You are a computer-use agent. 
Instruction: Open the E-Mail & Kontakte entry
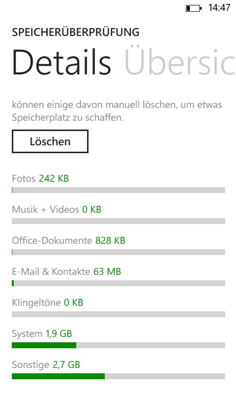click(x=66, y=272)
